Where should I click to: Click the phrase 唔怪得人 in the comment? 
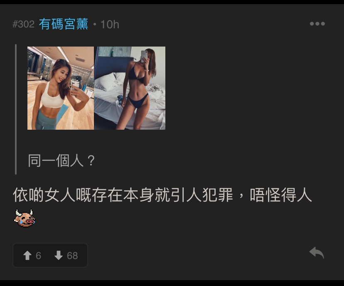pos(281,195)
